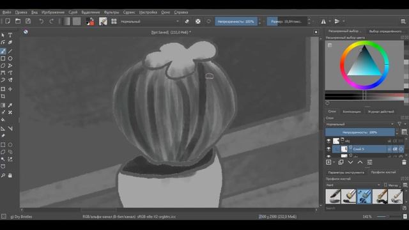Expand the add layer dropdown arrow
Screen dimensions: 409x230
click(334, 162)
